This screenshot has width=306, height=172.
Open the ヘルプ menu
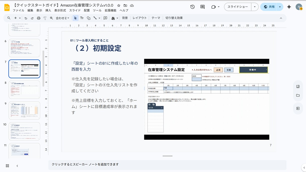124,10
